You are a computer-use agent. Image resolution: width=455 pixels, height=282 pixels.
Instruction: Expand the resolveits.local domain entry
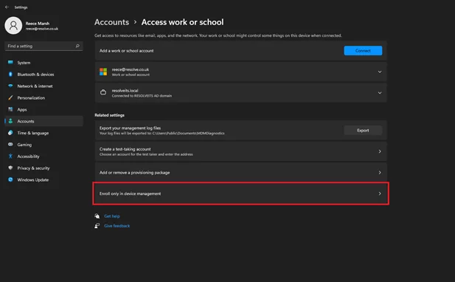click(x=241, y=92)
